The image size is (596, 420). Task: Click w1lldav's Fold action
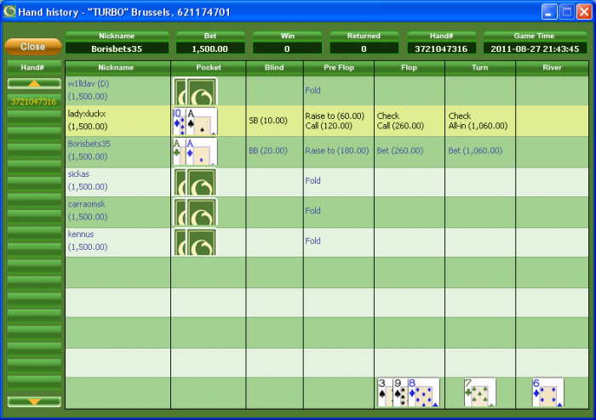(x=312, y=90)
